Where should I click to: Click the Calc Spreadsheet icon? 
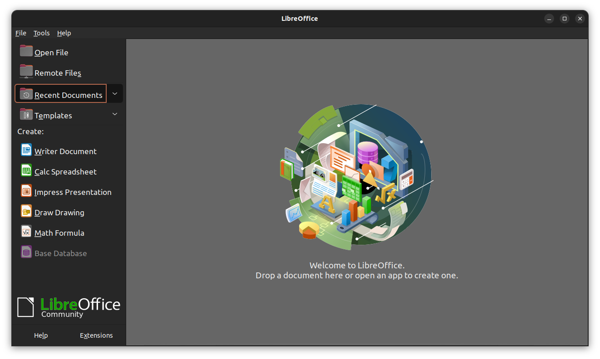click(x=26, y=170)
